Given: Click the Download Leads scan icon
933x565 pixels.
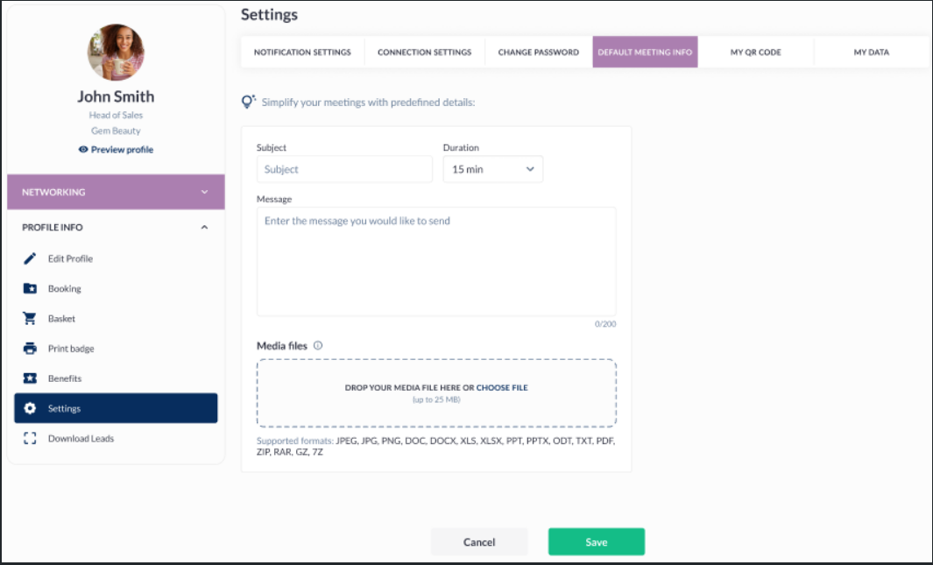Looking at the screenshot, I should point(30,438).
